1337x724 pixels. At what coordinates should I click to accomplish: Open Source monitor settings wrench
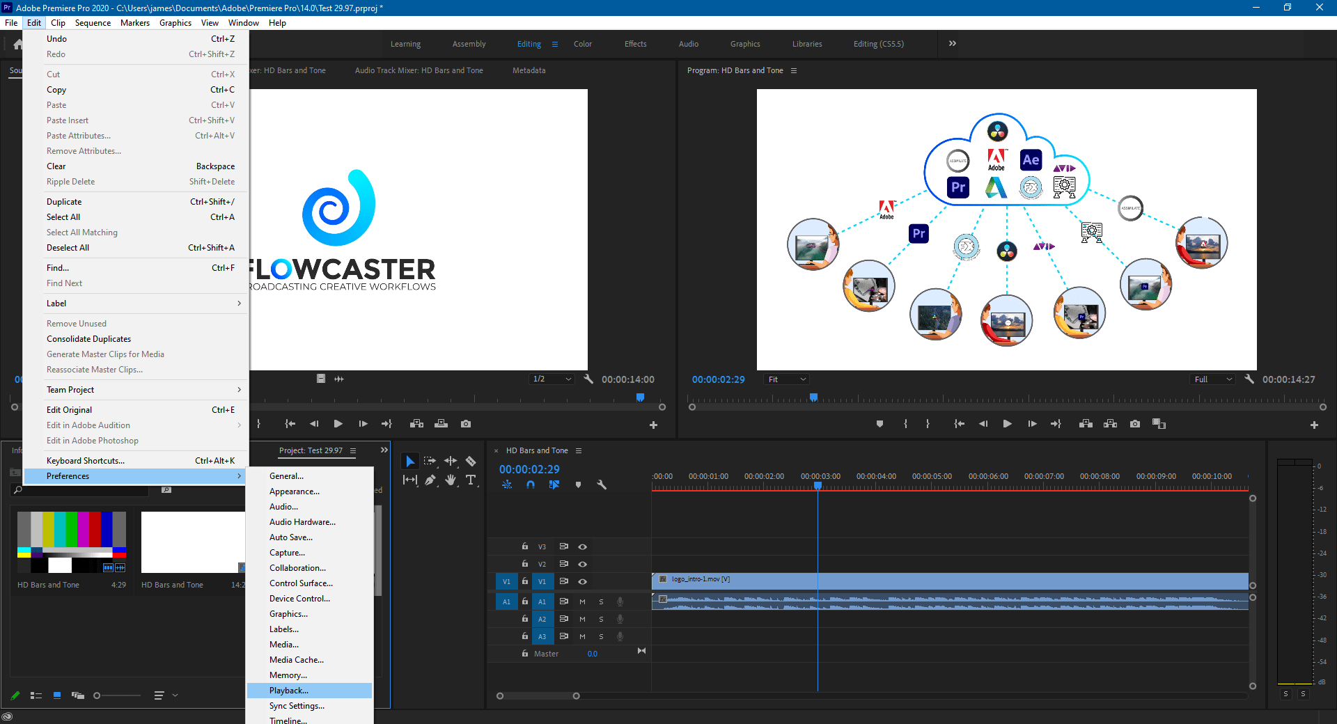pos(588,379)
